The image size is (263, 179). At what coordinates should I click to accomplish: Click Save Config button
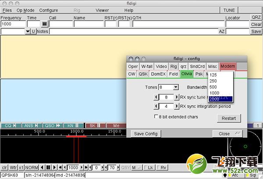pos(146,134)
